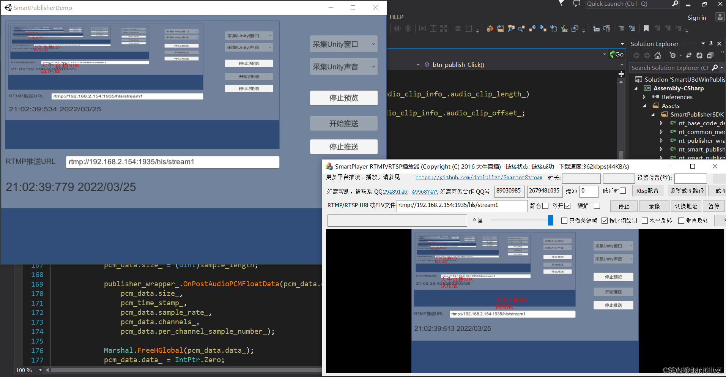This screenshot has height=377, width=726.
Task: Click the 音量 volume slider handle
Action: tap(551, 220)
